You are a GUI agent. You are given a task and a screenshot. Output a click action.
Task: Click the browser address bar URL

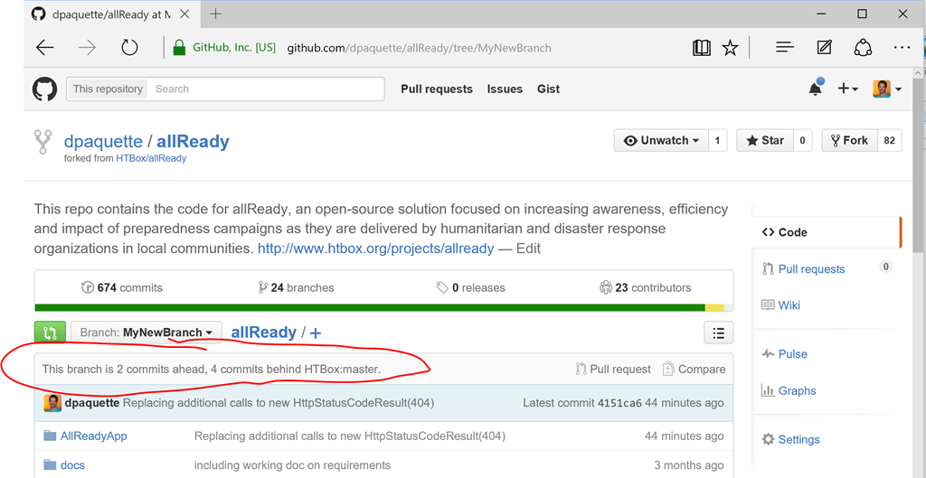point(420,48)
